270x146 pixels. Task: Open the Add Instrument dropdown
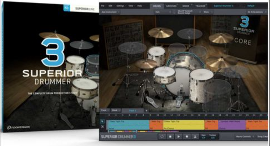point(110,12)
